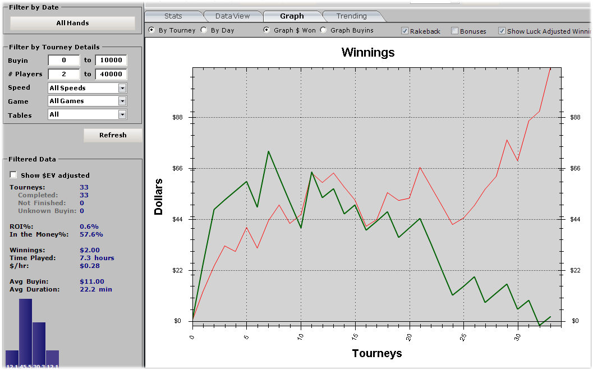Expand the Speed dropdown
Screen dimensions: 593x370
(122, 88)
